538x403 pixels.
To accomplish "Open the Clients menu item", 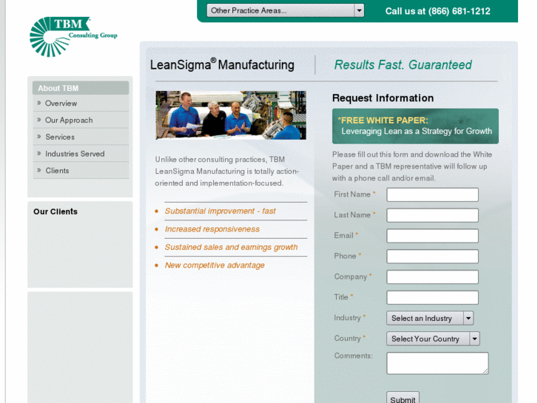I will click(57, 171).
